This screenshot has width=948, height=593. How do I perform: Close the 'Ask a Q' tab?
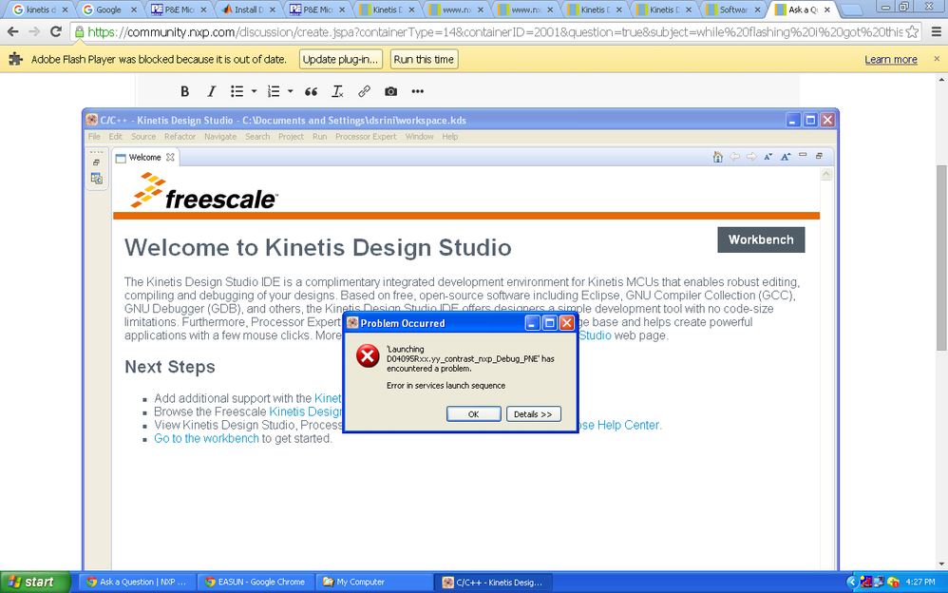point(827,10)
